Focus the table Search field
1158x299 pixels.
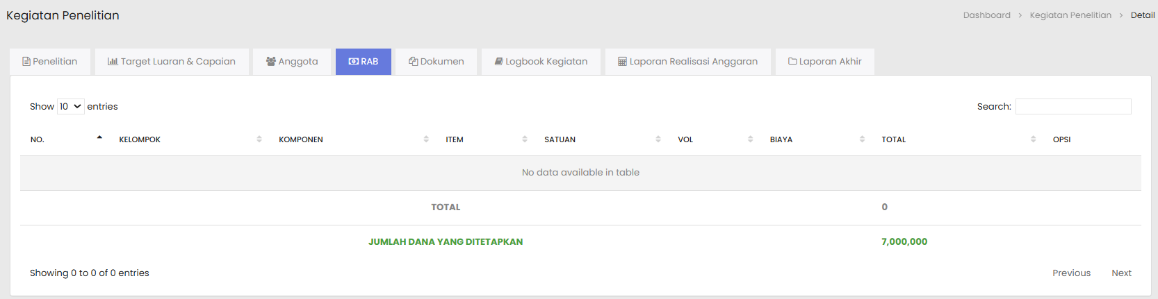pyautogui.click(x=1073, y=107)
